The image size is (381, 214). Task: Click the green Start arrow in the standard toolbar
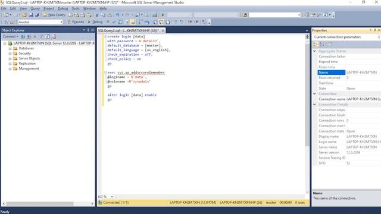(x=163, y=15)
